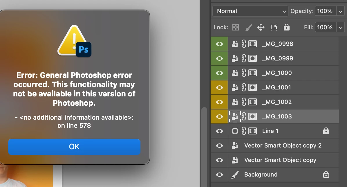Hide the _MG_1003 layer
This screenshot has width=347, height=187.
tap(219, 116)
